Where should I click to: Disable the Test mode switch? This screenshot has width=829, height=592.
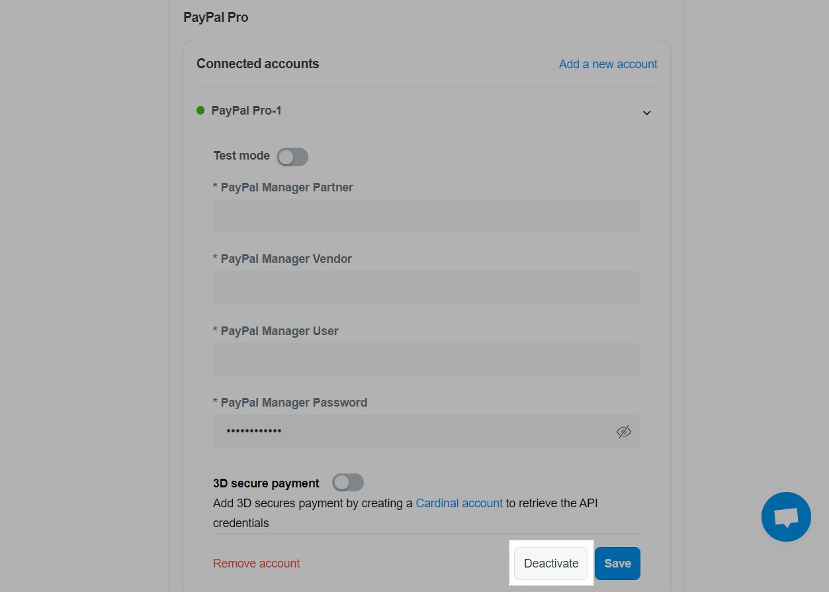(292, 156)
